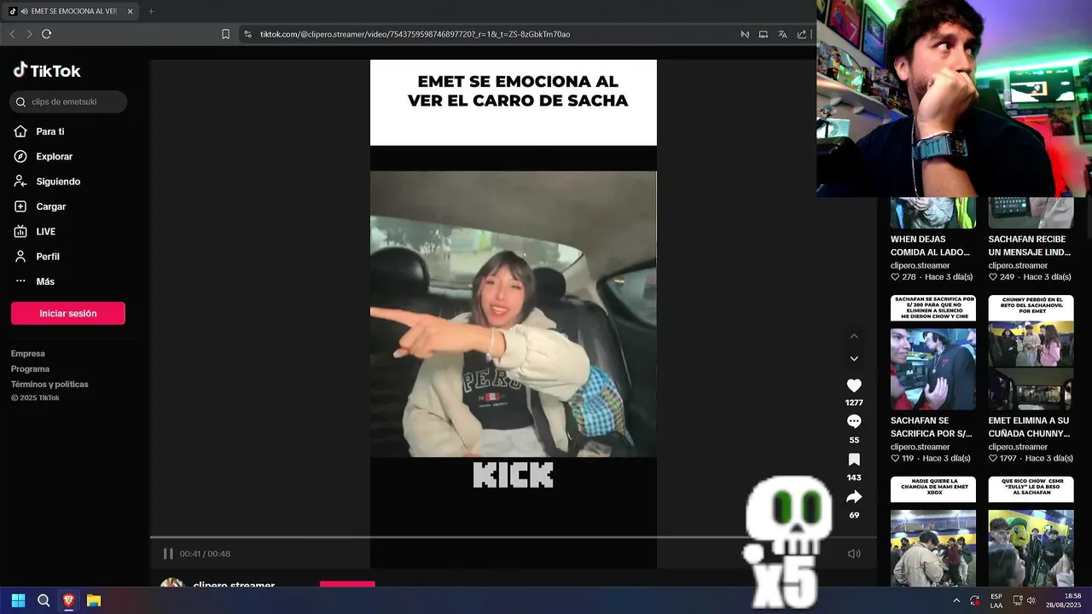1092x614 pixels.
Task: Select the EMET SE EMOCIONA AL VER tab
Action: click(70, 11)
